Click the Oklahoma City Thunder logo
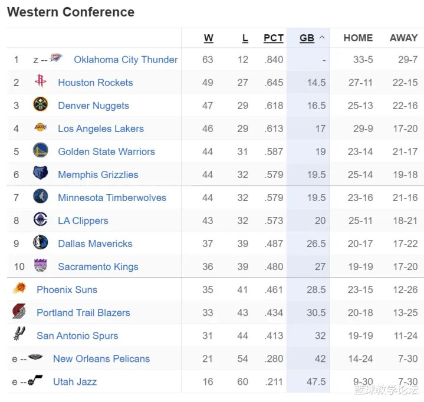This screenshot has height=402, width=424. [x=56, y=58]
